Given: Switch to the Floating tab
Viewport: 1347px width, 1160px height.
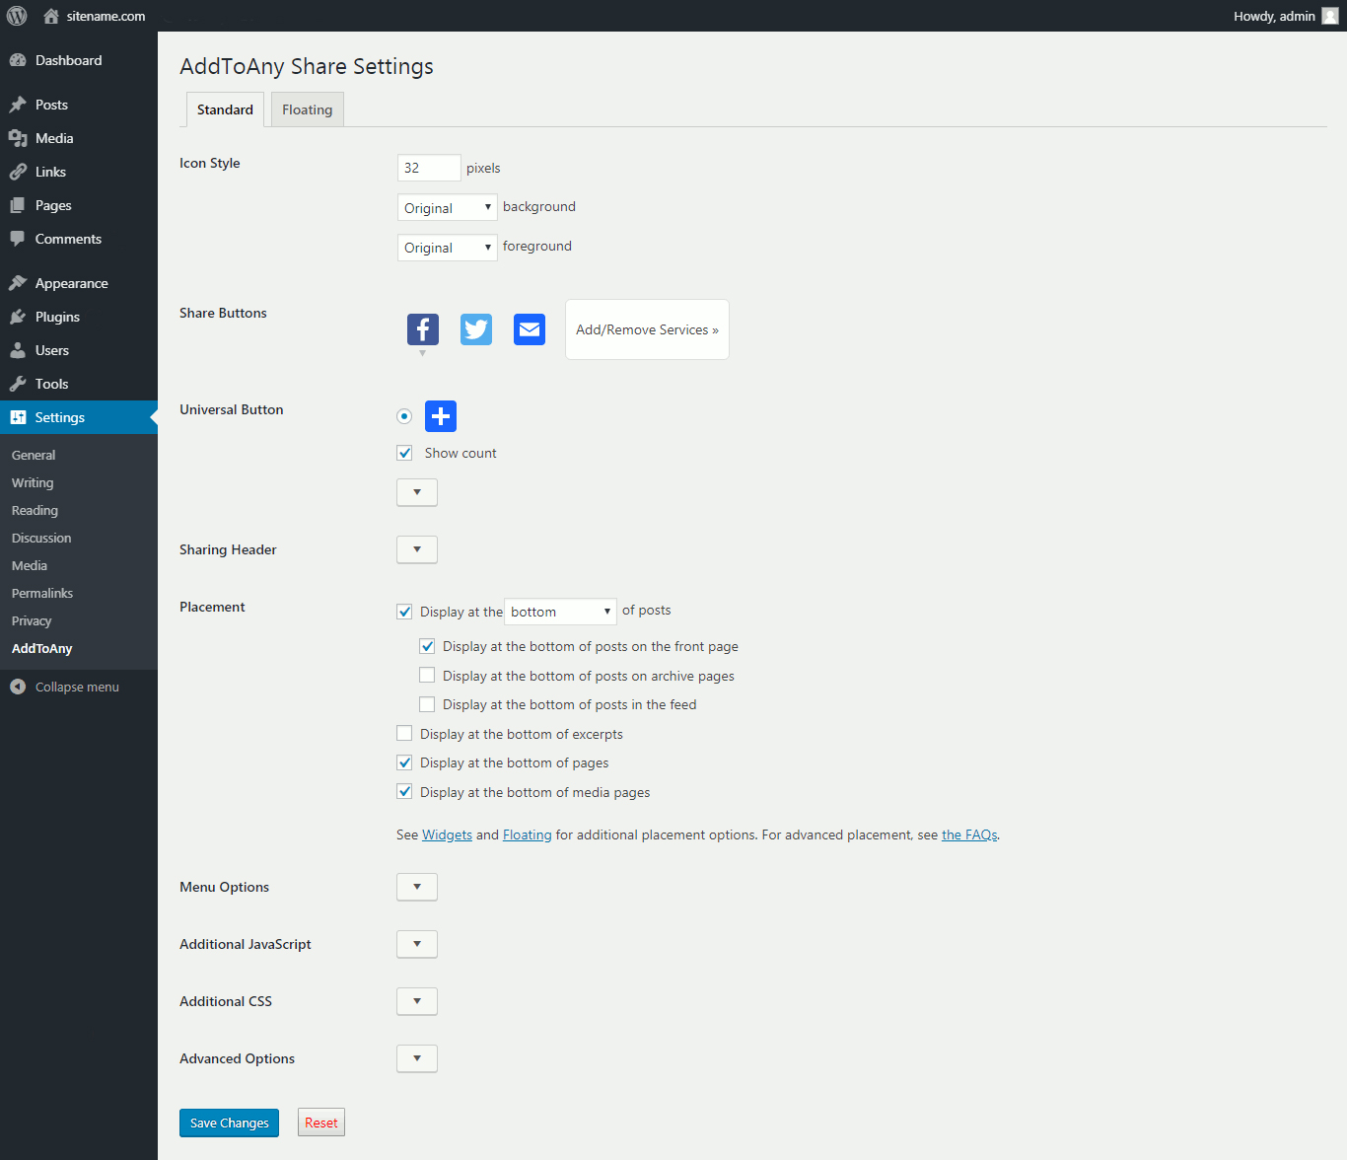Looking at the screenshot, I should tap(308, 109).
